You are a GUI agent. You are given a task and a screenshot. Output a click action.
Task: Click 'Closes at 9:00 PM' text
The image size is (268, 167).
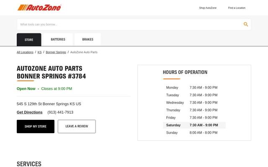pos(57,89)
